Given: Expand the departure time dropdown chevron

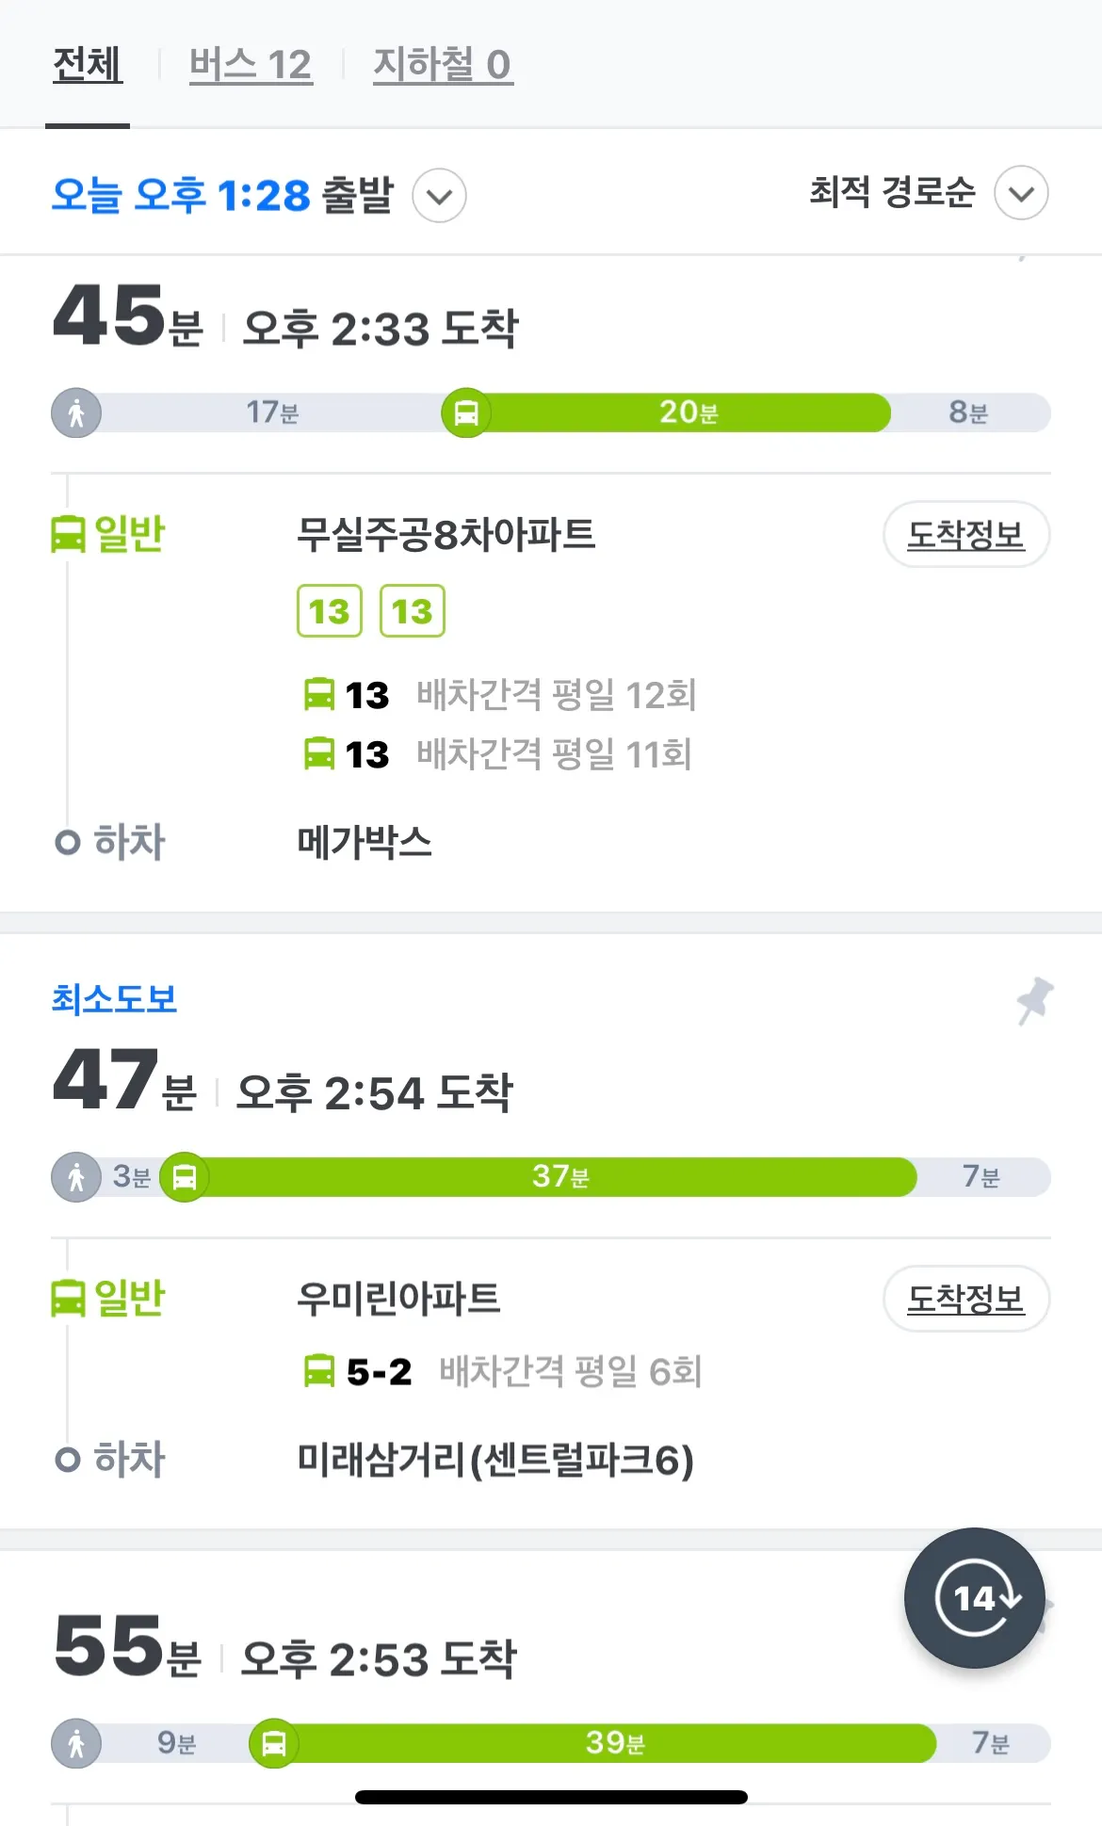Looking at the screenshot, I should (x=439, y=196).
